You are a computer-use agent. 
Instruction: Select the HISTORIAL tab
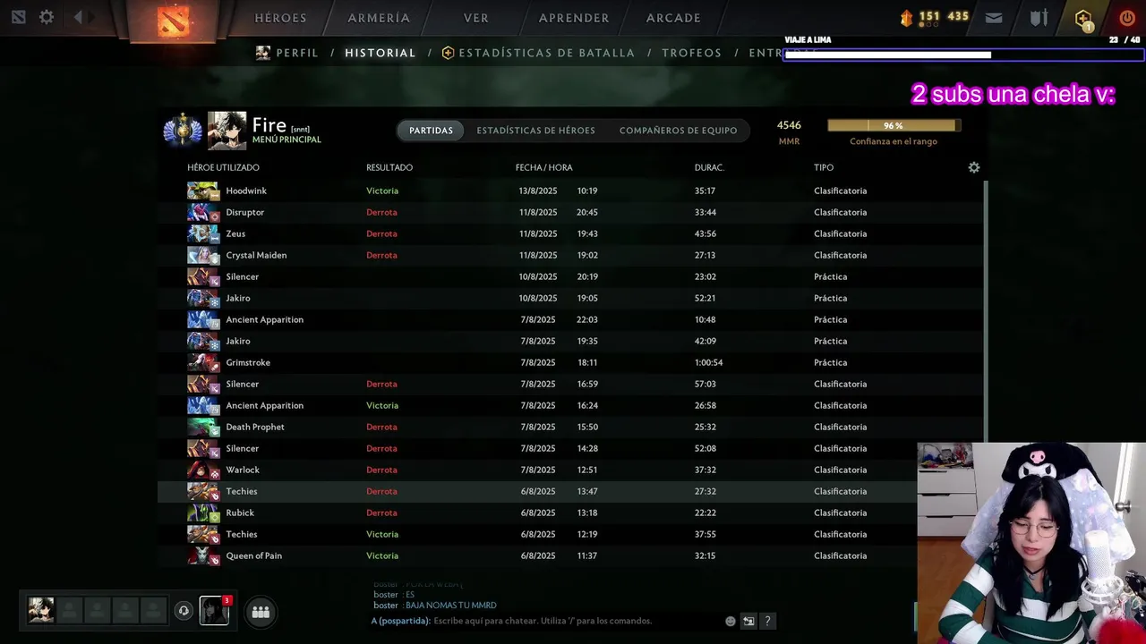tap(381, 53)
